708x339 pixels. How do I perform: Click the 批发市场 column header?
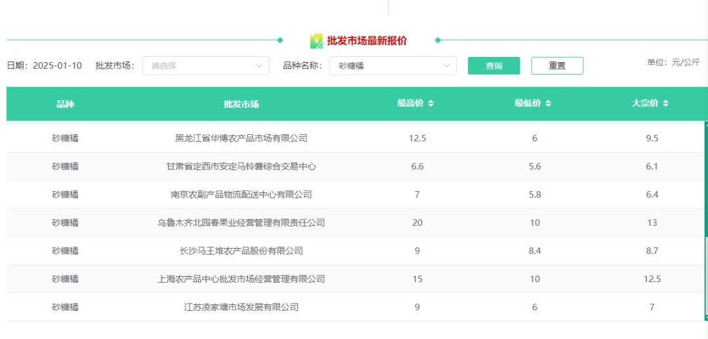click(x=241, y=104)
